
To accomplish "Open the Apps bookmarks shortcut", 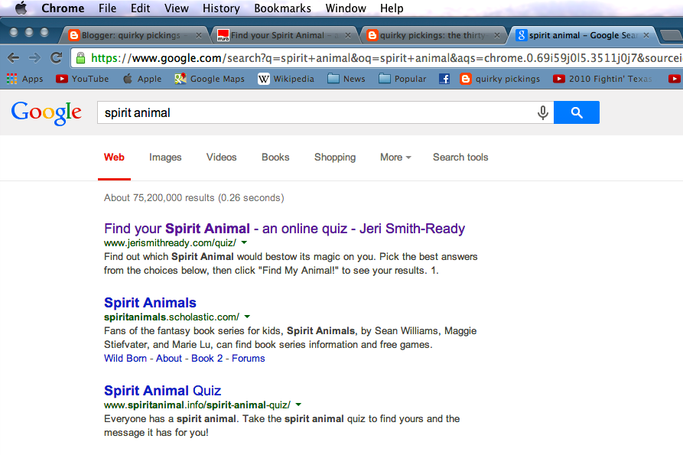I will [24, 79].
